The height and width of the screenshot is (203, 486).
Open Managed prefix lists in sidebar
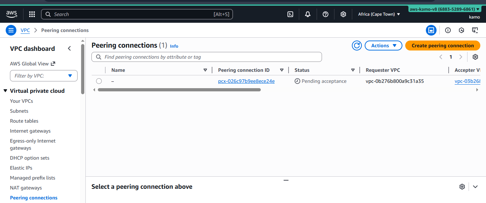pyautogui.click(x=33, y=178)
